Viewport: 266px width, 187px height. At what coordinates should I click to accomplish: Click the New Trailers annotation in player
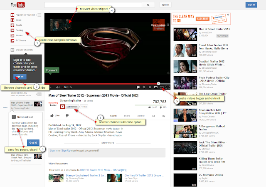click(x=159, y=25)
